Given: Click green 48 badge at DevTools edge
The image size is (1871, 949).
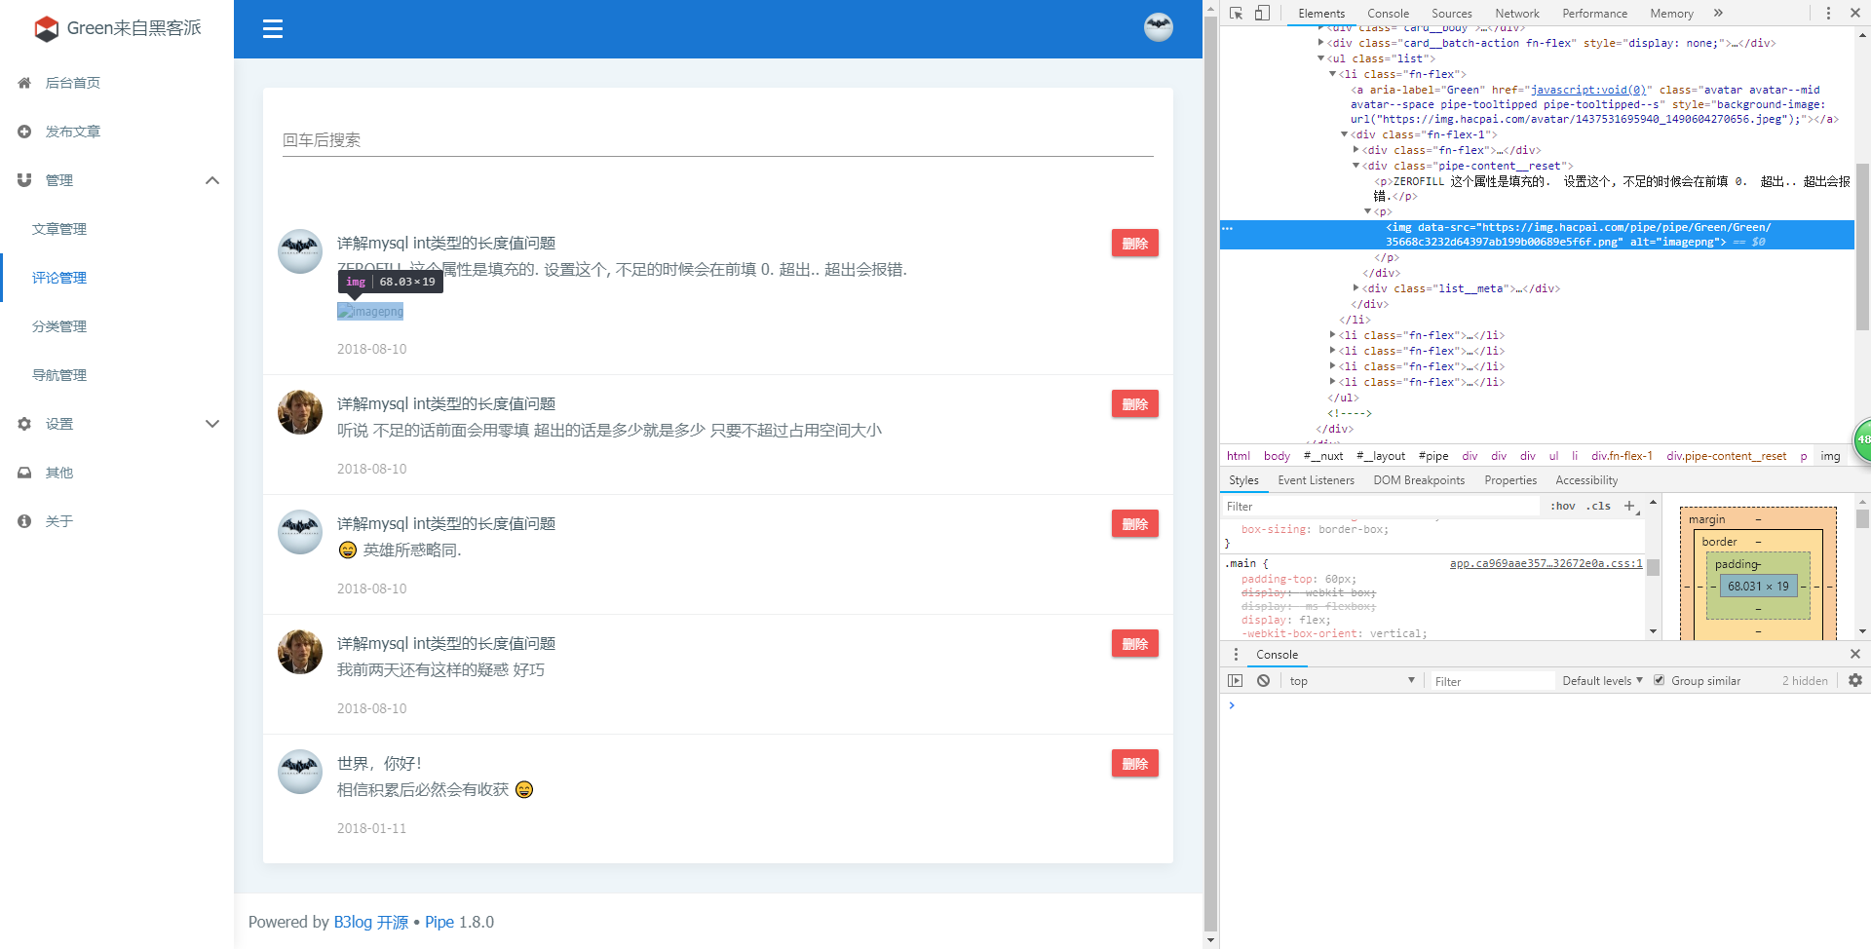Looking at the screenshot, I should [x=1862, y=439].
